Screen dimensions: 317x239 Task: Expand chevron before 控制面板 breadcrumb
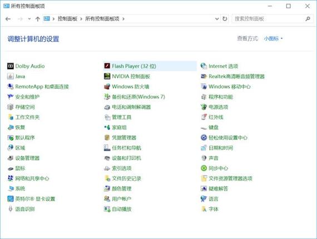(53, 19)
